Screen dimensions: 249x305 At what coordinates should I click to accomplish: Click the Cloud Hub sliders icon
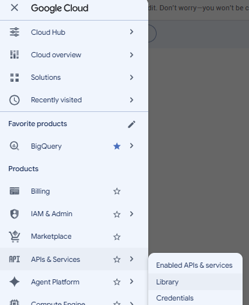tap(14, 32)
